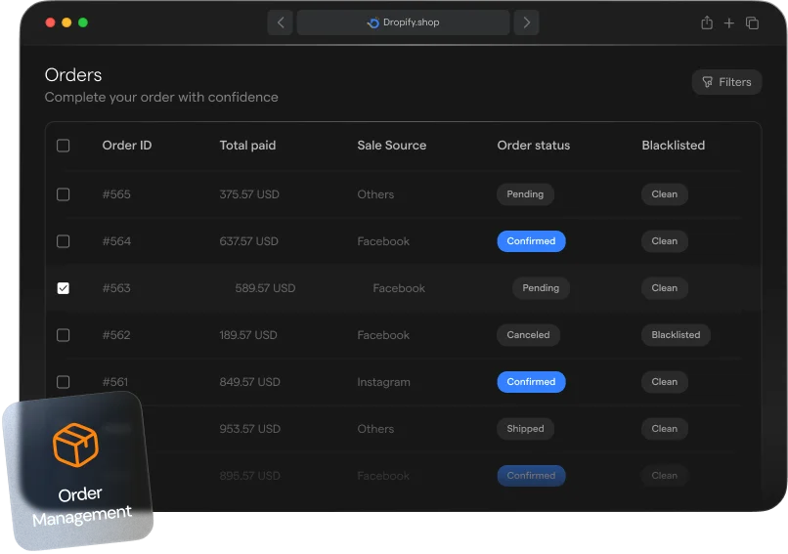788x554 pixels.
Task: Show tab overview icon
Action: point(752,23)
